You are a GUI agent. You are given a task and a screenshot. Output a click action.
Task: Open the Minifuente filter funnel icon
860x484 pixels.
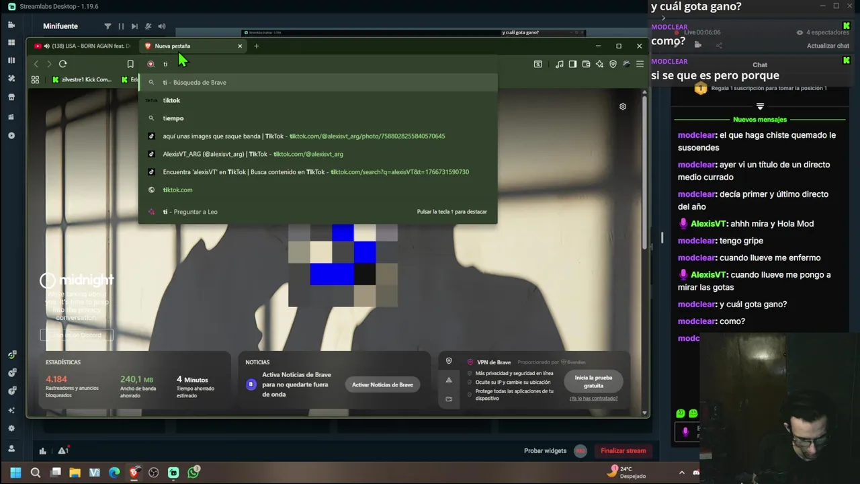tap(107, 26)
